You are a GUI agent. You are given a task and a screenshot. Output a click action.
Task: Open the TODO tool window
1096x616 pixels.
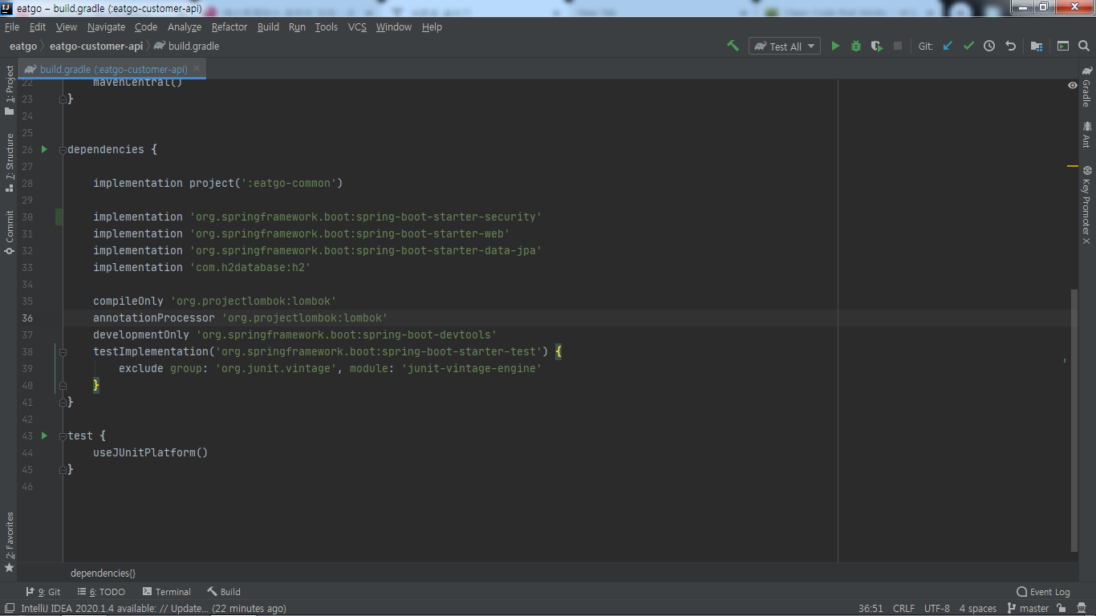click(101, 592)
